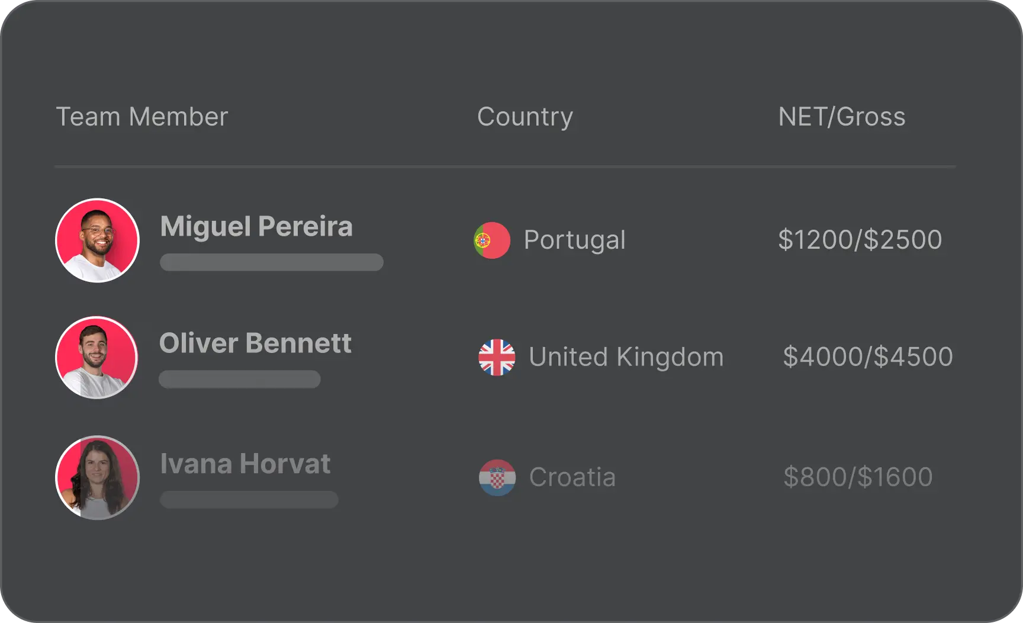Open Oliver Bennett's name link
Viewport: 1023px width, 623px height.
pos(255,343)
